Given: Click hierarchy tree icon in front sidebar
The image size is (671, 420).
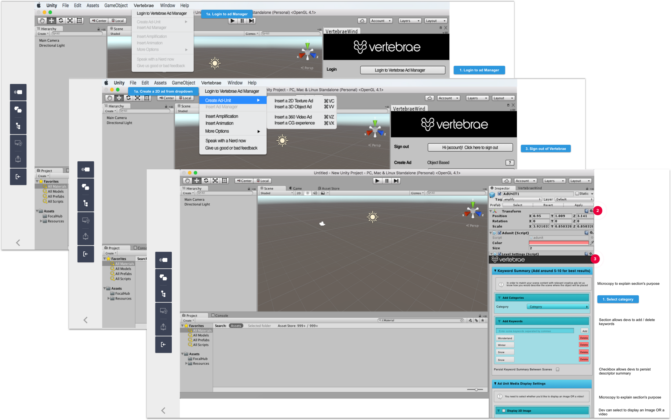Looking at the screenshot, I should pyautogui.click(x=163, y=294).
